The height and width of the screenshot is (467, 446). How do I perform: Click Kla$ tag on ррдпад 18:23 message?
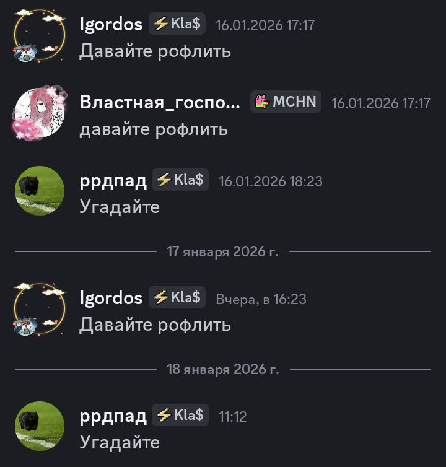point(180,180)
